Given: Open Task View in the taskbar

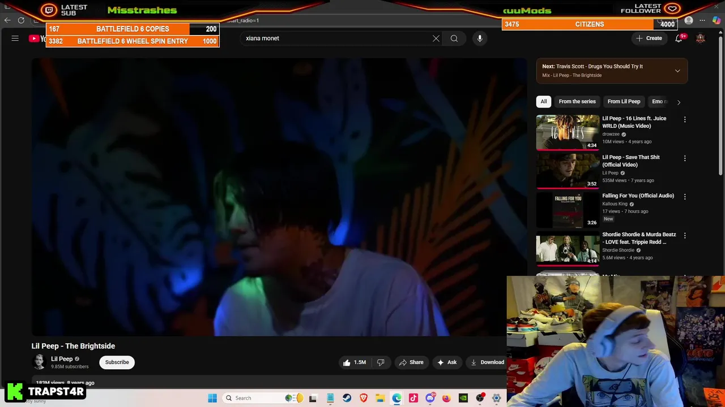Looking at the screenshot, I should 313,398.
